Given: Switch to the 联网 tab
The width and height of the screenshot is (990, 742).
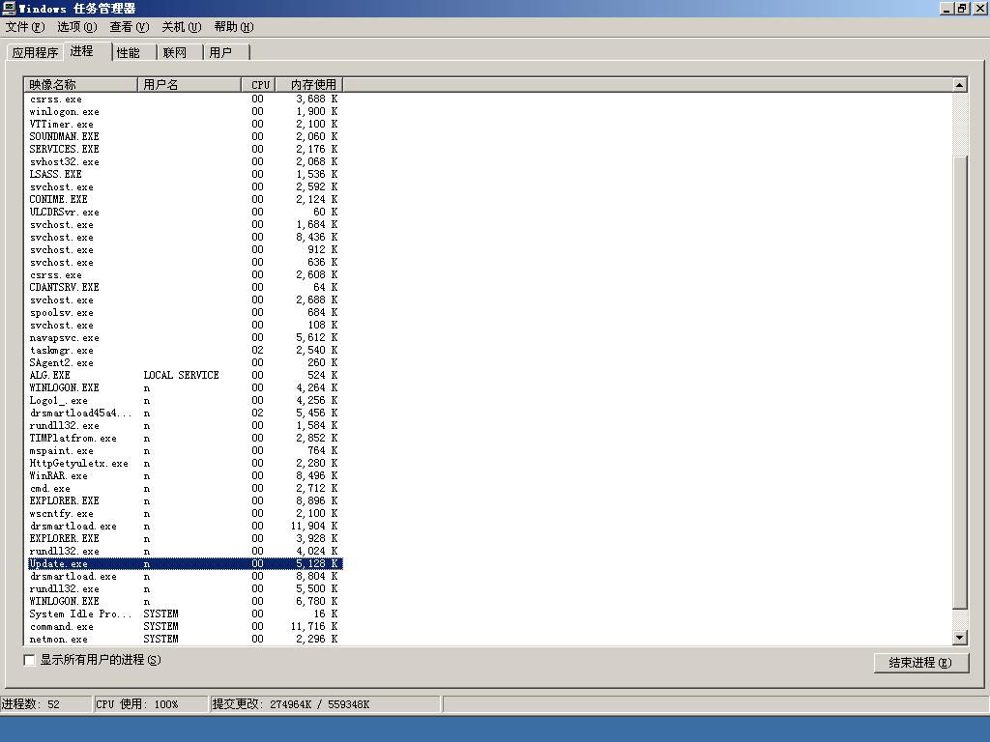Looking at the screenshot, I should [x=180, y=53].
